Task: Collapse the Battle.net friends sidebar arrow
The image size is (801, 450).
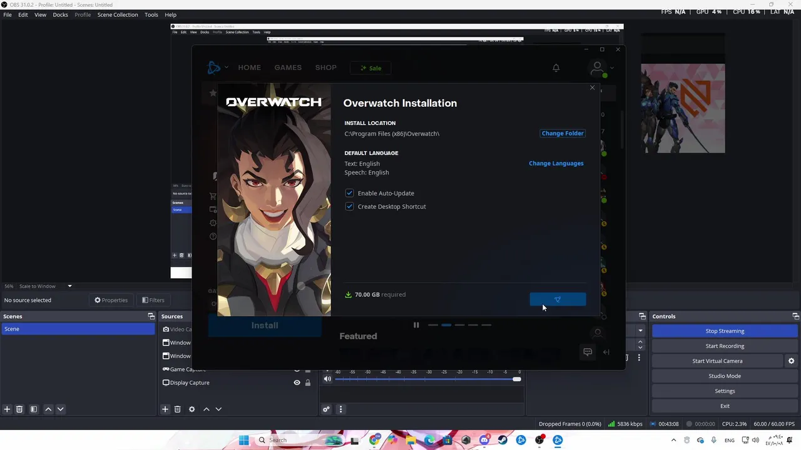Action: (606, 352)
